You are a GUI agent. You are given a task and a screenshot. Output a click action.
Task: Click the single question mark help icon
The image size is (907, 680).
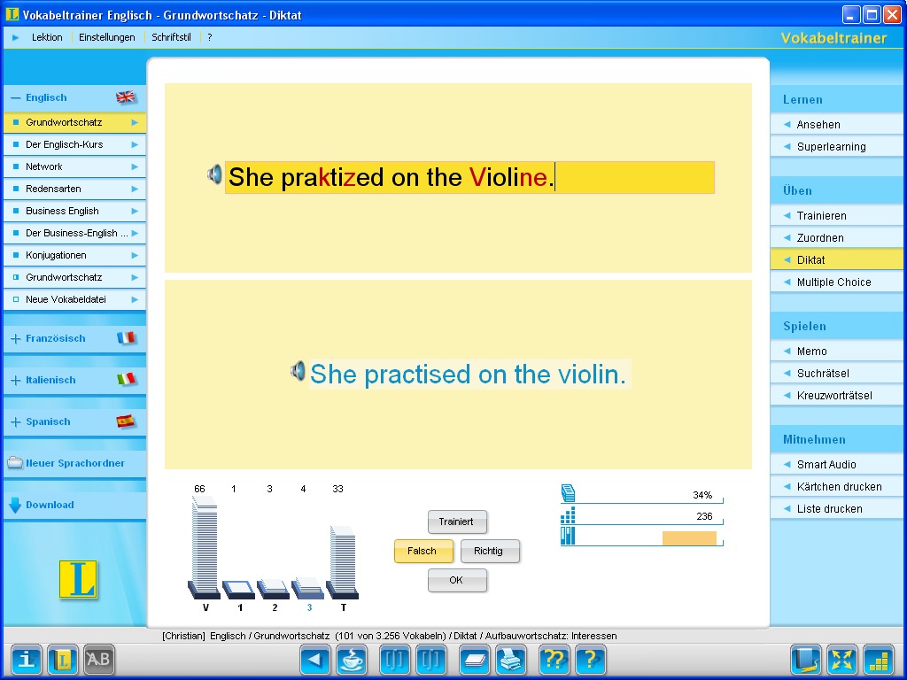591,659
